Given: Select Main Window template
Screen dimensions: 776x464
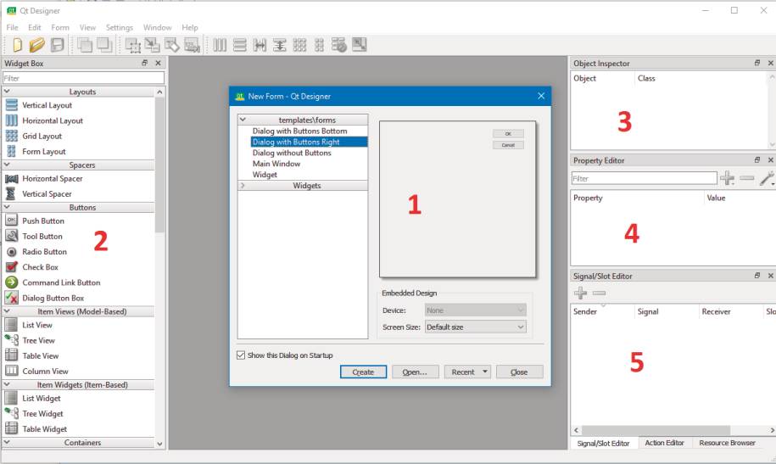Looking at the screenshot, I should [x=276, y=164].
